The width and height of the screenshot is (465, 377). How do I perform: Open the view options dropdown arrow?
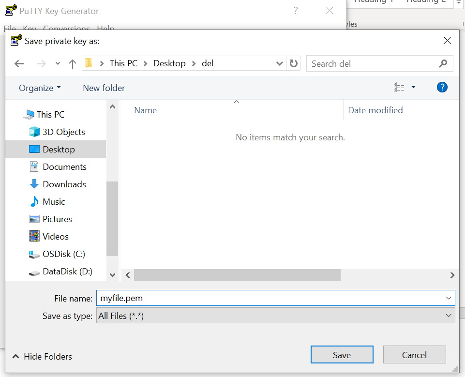click(413, 87)
